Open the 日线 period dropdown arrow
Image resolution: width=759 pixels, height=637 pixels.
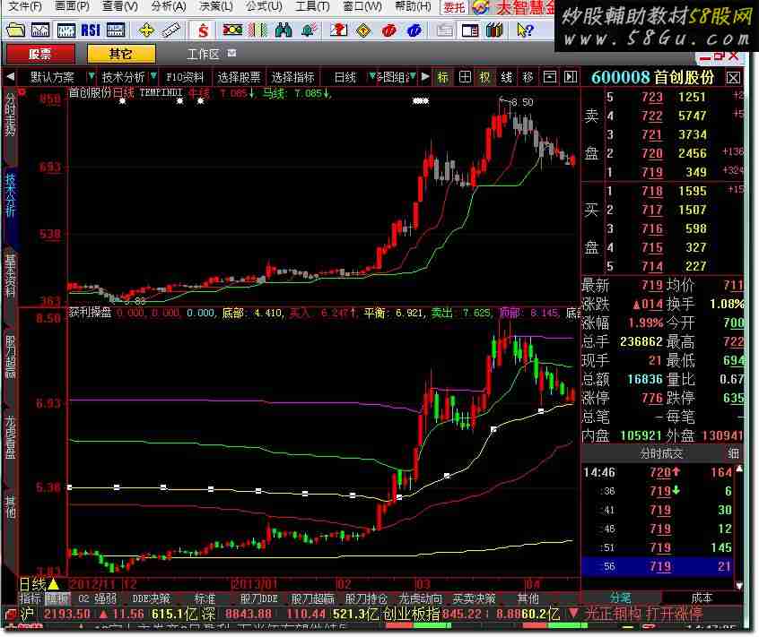[x=371, y=76]
